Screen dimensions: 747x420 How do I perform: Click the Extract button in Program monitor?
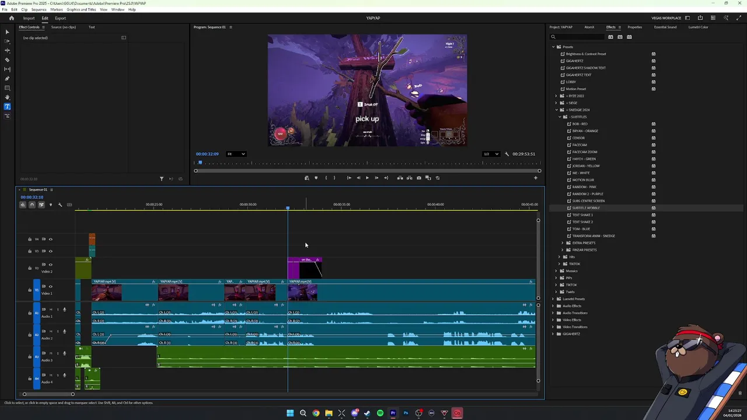409,178
